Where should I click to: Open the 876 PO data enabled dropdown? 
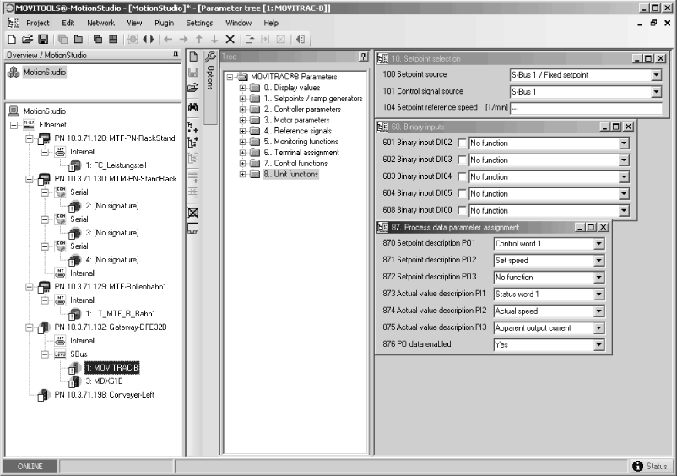point(598,345)
